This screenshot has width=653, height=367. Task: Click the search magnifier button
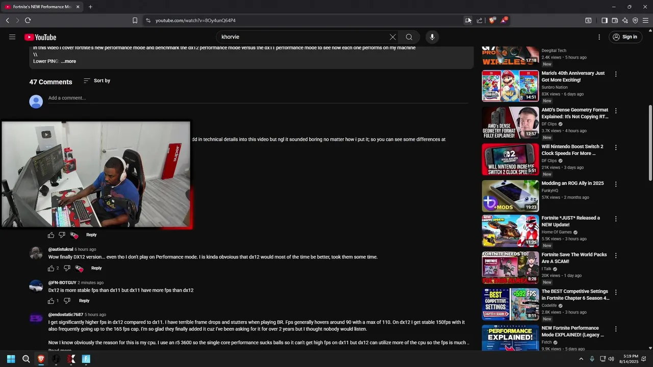pyautogui.click(x=409, y=37)
